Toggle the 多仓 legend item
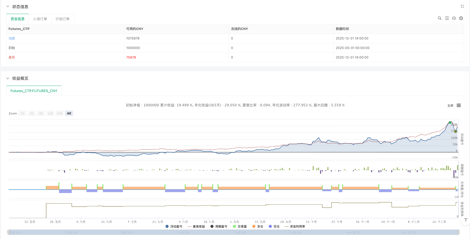 point(258,226)
